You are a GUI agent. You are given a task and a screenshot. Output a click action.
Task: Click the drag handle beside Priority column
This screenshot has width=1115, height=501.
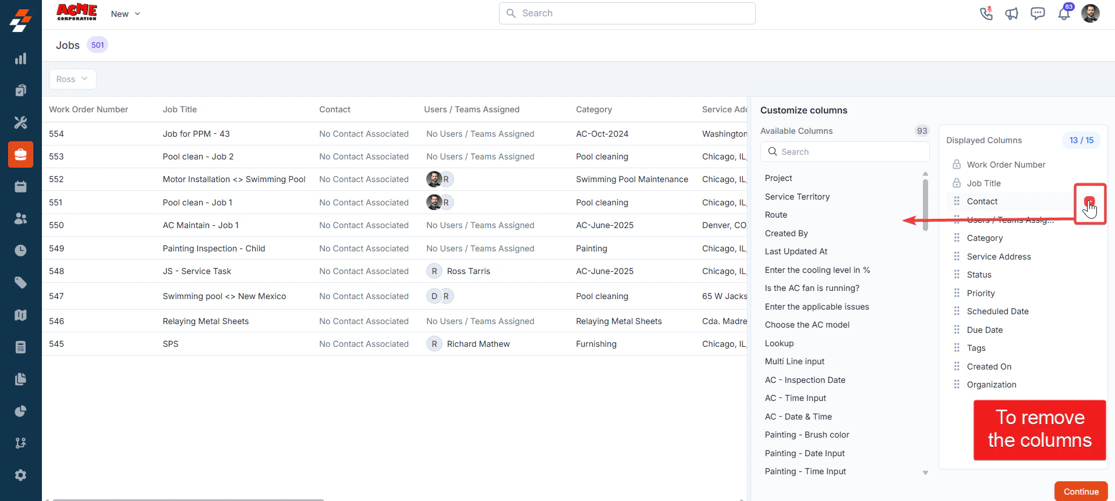tap(957, 293)
